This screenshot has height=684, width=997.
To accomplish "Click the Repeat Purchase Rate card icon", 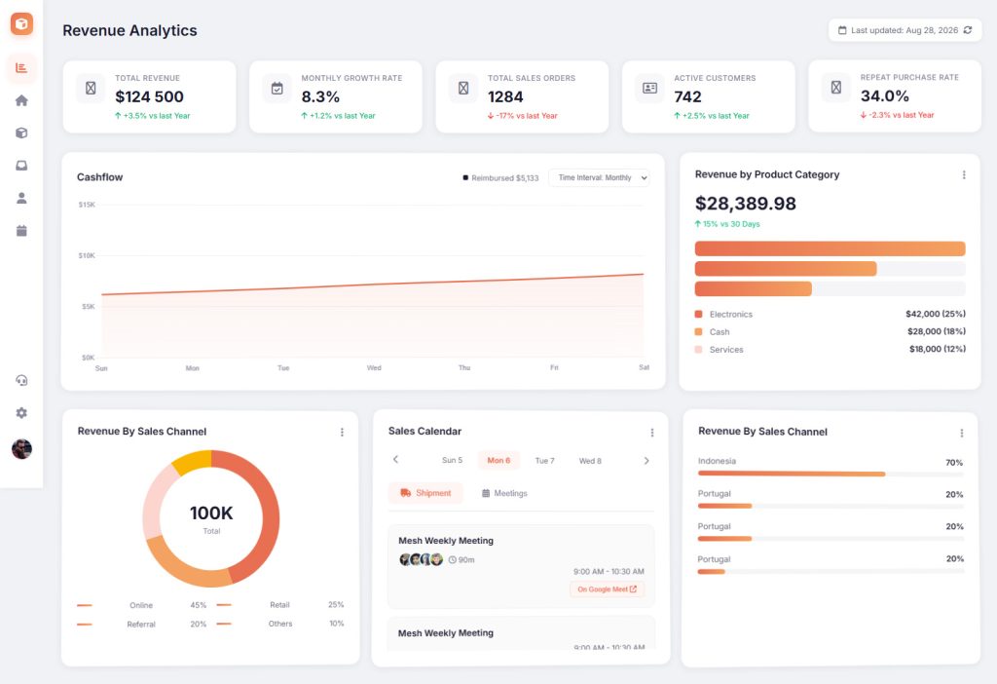I will (836, 87).
